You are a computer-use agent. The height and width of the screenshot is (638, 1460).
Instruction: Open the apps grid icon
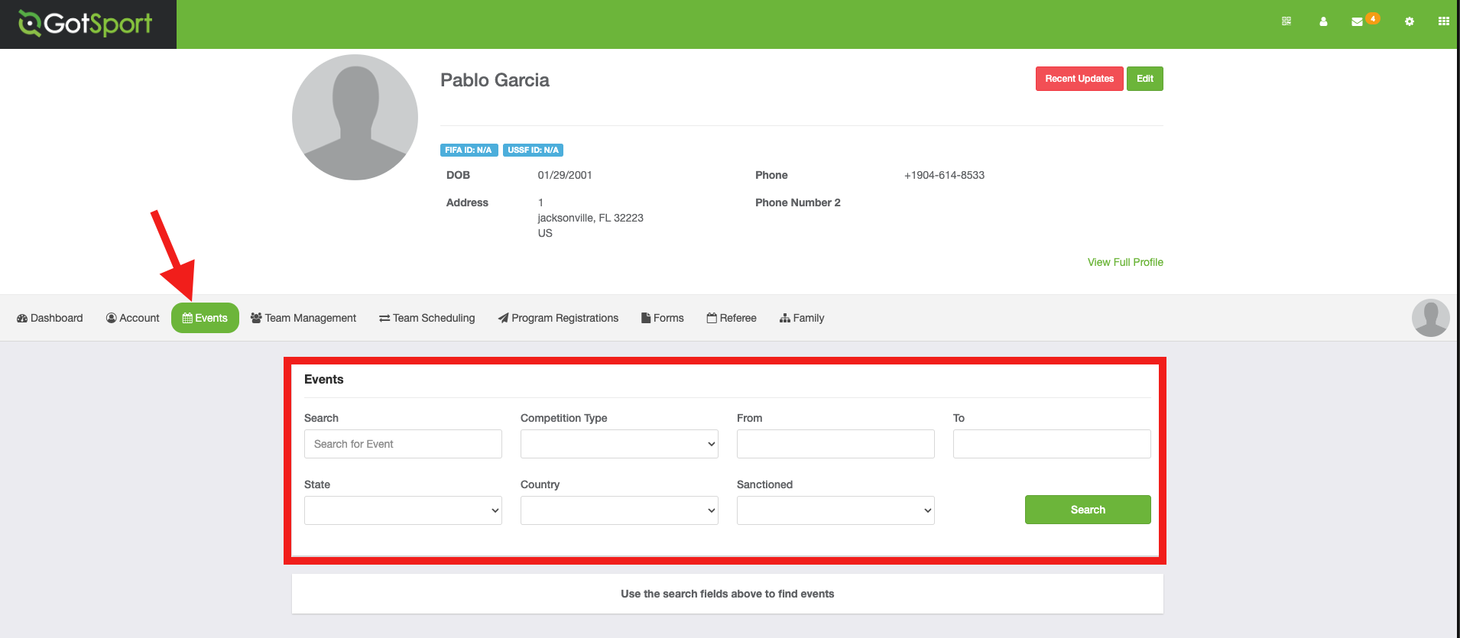pyautogui.click(x=1443, y=21)
